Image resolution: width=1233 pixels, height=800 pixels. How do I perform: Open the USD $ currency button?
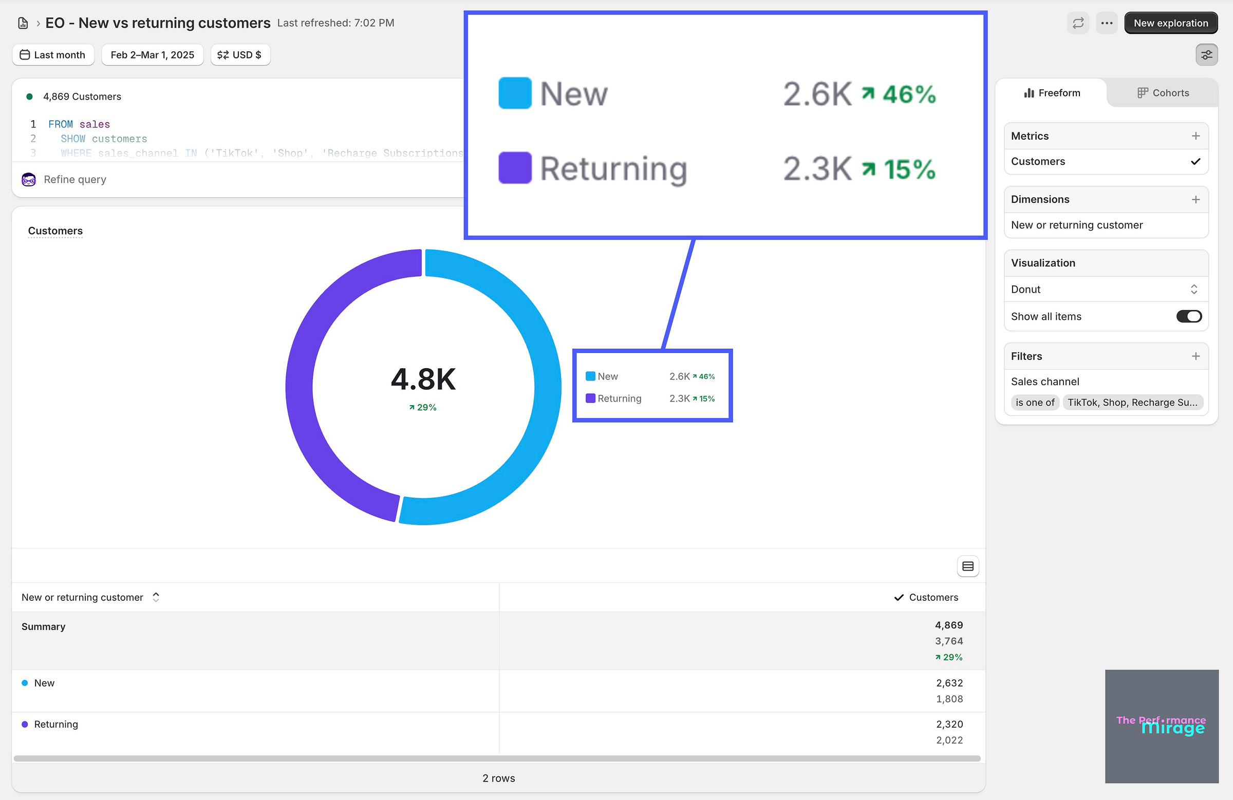240,55
